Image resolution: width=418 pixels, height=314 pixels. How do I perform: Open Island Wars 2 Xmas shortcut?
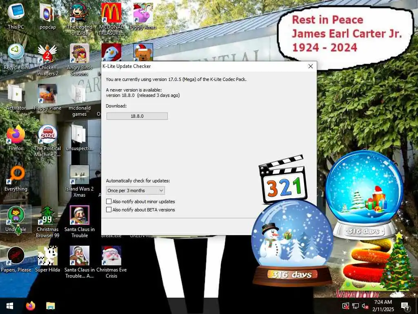point(80,182)
